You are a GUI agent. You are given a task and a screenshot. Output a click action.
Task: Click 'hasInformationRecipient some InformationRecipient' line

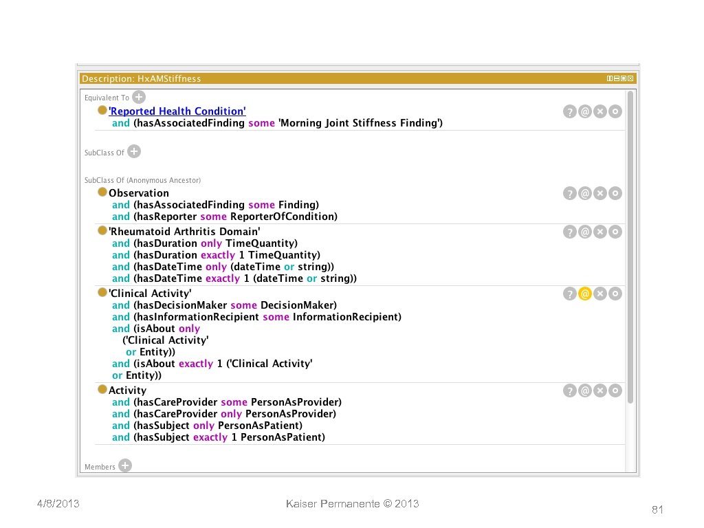(257, 317)
